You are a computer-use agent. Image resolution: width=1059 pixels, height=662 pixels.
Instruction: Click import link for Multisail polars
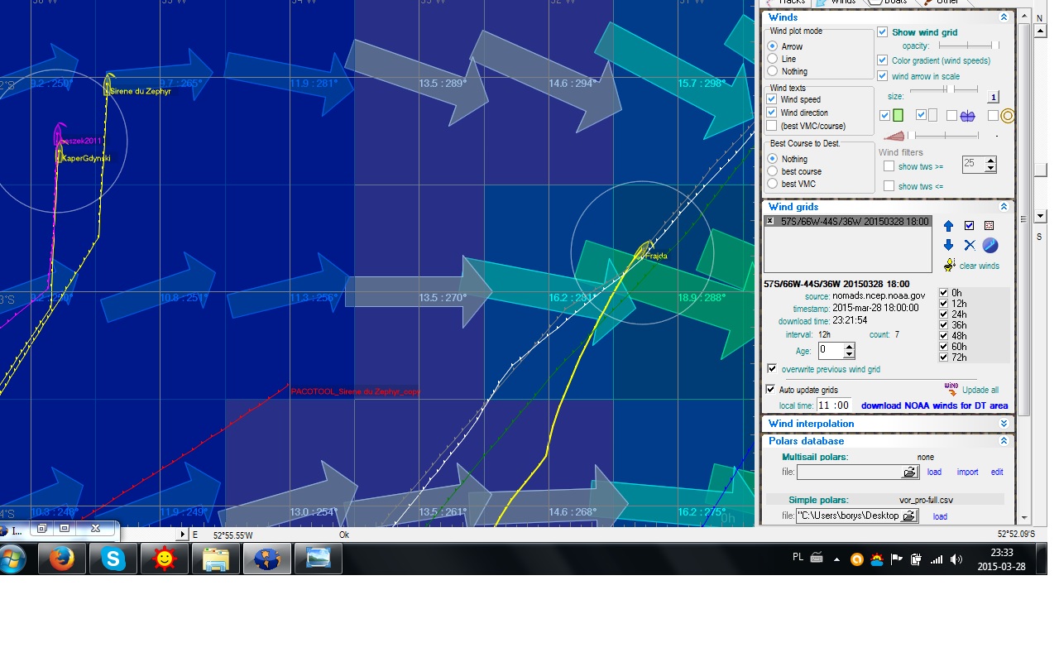tap(967, 472)
